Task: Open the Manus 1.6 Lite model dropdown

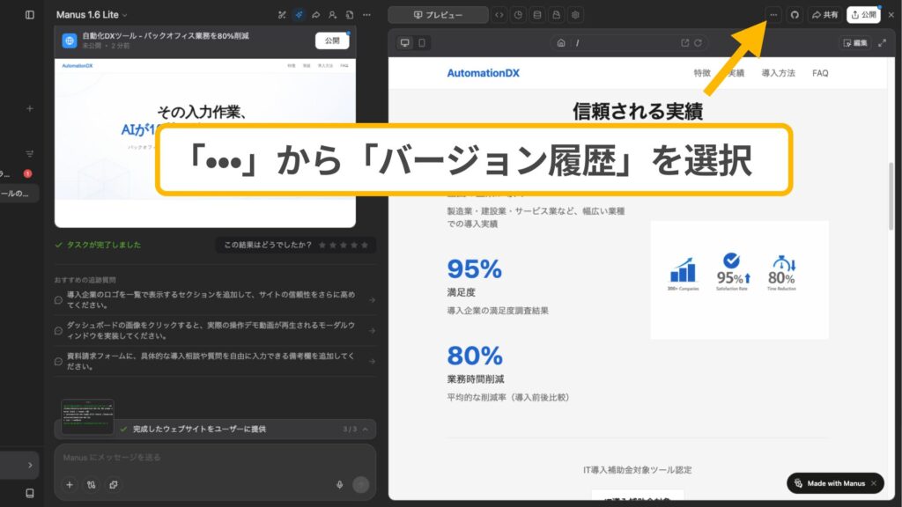Action: (92, 15)
